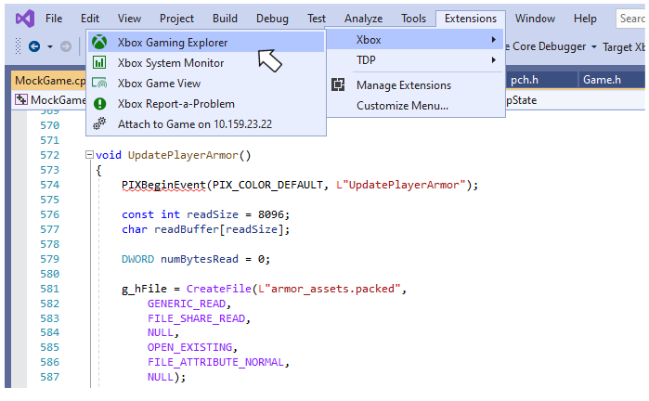Click the Navigate Forward arrow icon
649x401 pixels.
66,46
